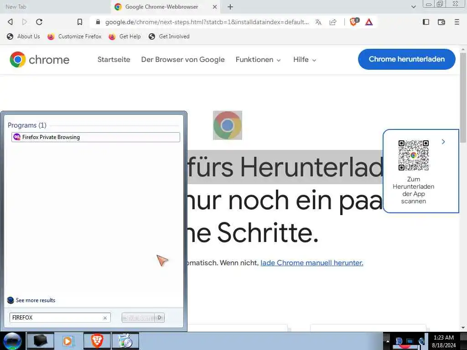Image resolution: width=467 pixels, height=350 pixels.
Task: Expand the Hilfe dropdown menu
Action: [304, 60]
